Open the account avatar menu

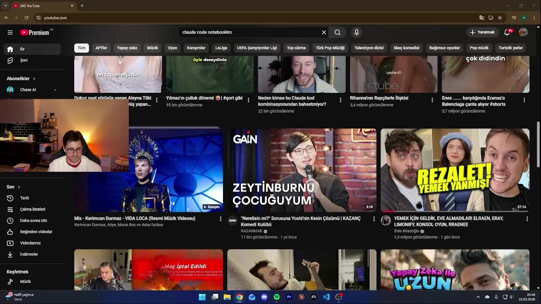tap(523, 33)
